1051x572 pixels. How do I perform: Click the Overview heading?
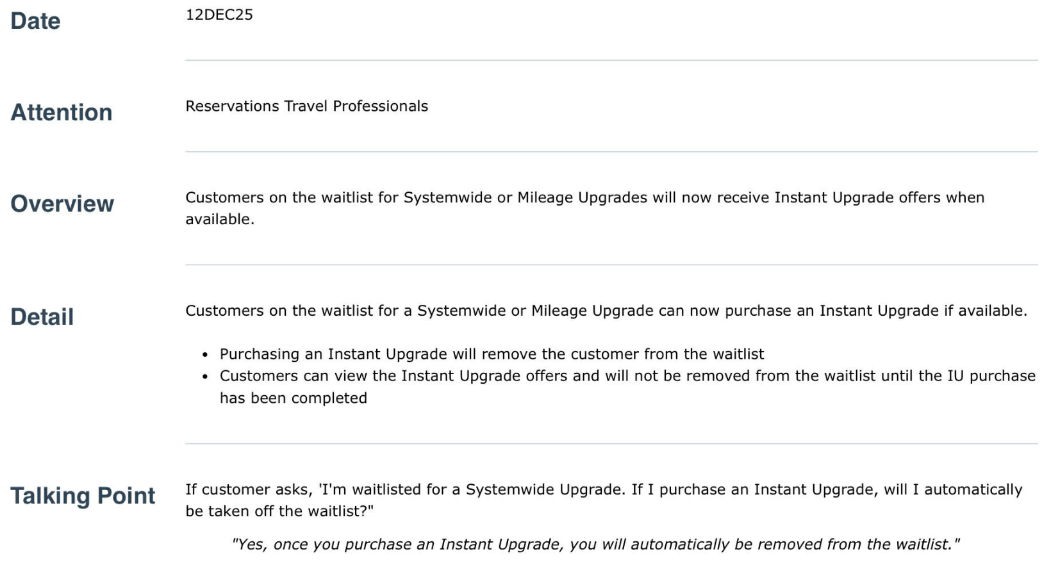coord(62,204)
